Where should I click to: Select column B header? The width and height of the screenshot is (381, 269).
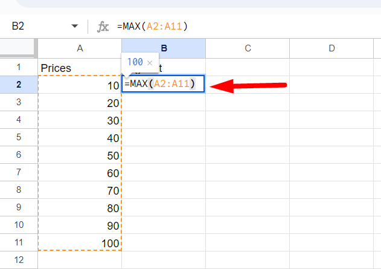(x=164, y=48)
